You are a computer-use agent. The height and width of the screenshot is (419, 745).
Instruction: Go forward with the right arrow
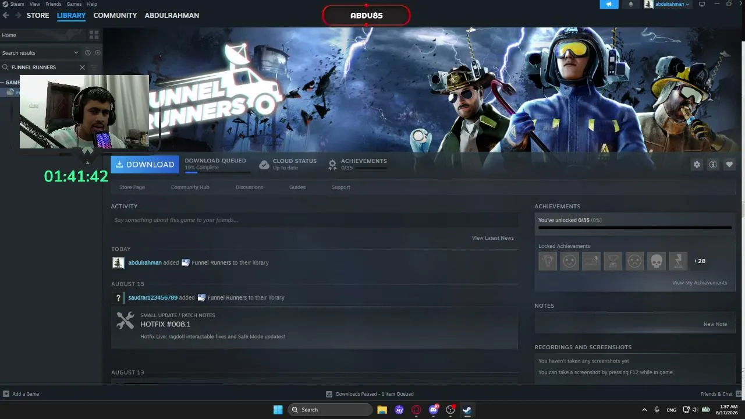[18, 15]
